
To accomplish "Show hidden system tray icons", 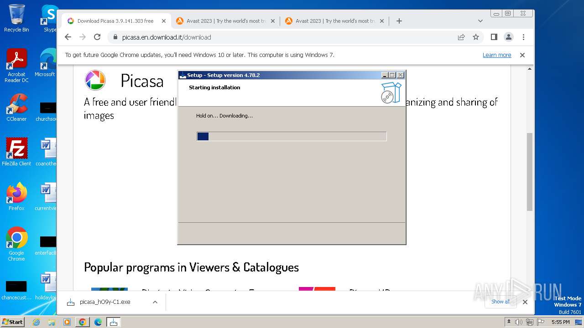I will (x=509, y=322).
